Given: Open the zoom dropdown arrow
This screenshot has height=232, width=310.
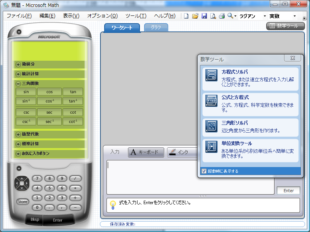Looking at the screenshot, I should point(235,16).
